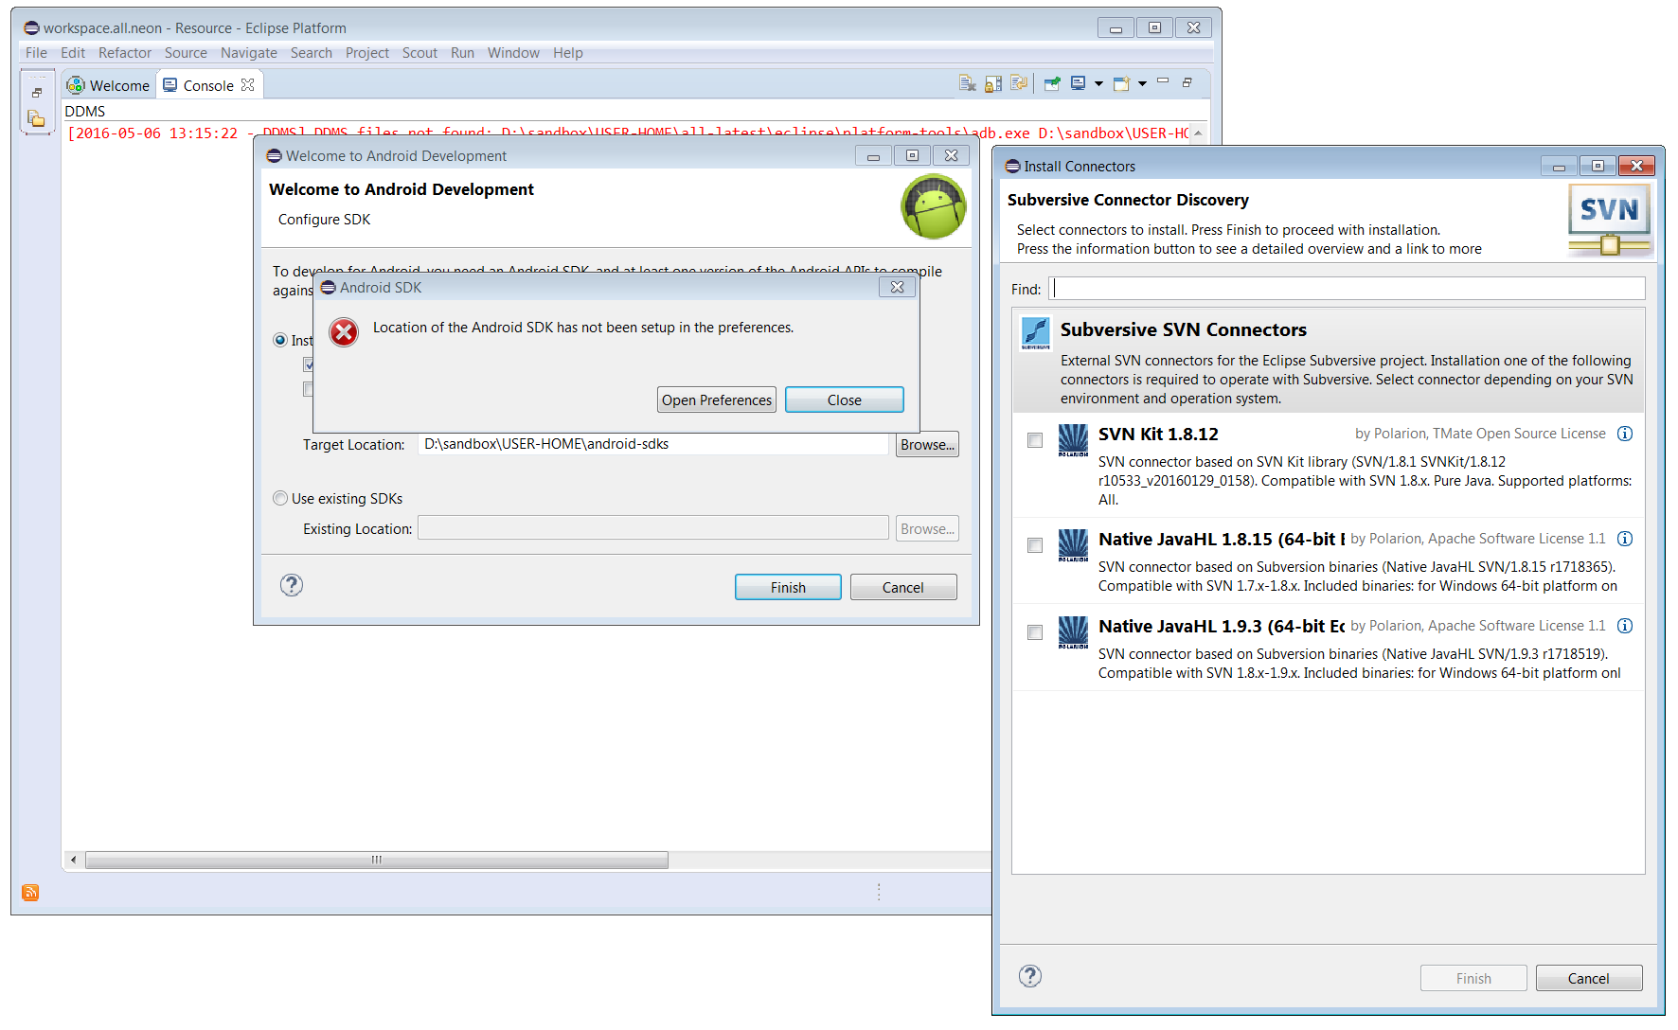
Task: Cancel the Install Connectors dialog
Action: [1589, 978]
